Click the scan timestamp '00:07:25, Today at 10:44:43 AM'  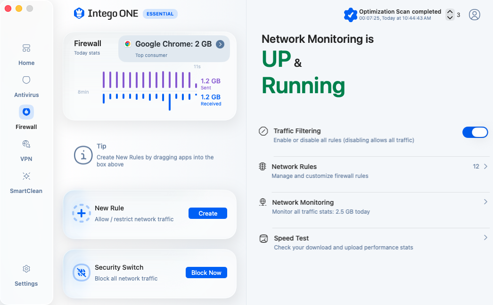tap(395, 18)
